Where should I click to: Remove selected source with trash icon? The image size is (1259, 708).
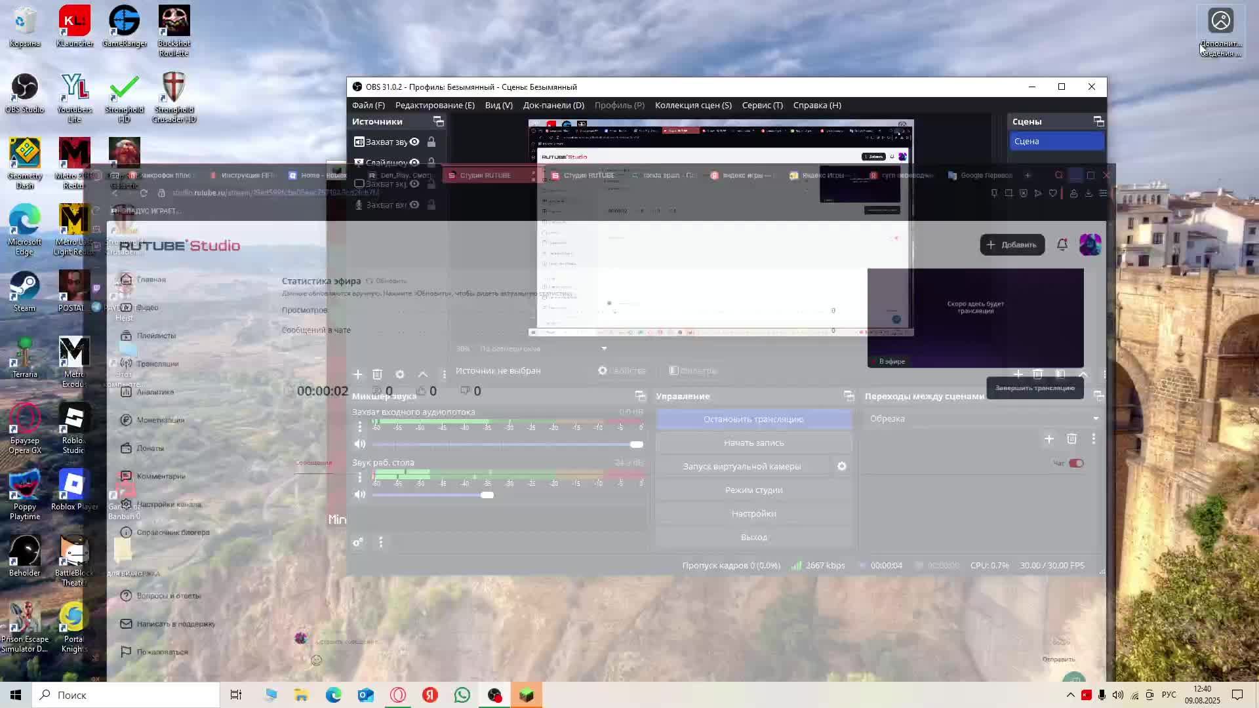377,374
